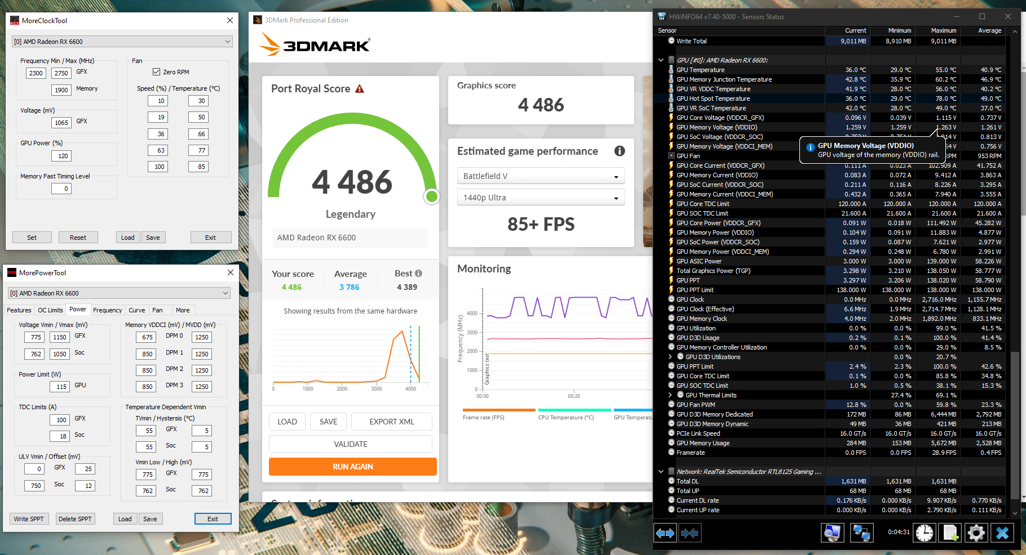Click MoreClockTool title bar icon
Screen dimensions: 1026x555
pyautogui.click(x=15, y=21)
